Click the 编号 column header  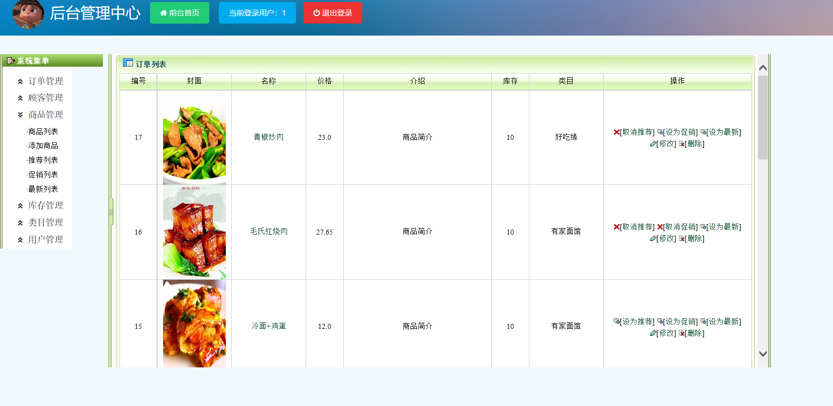pos(138,81)
